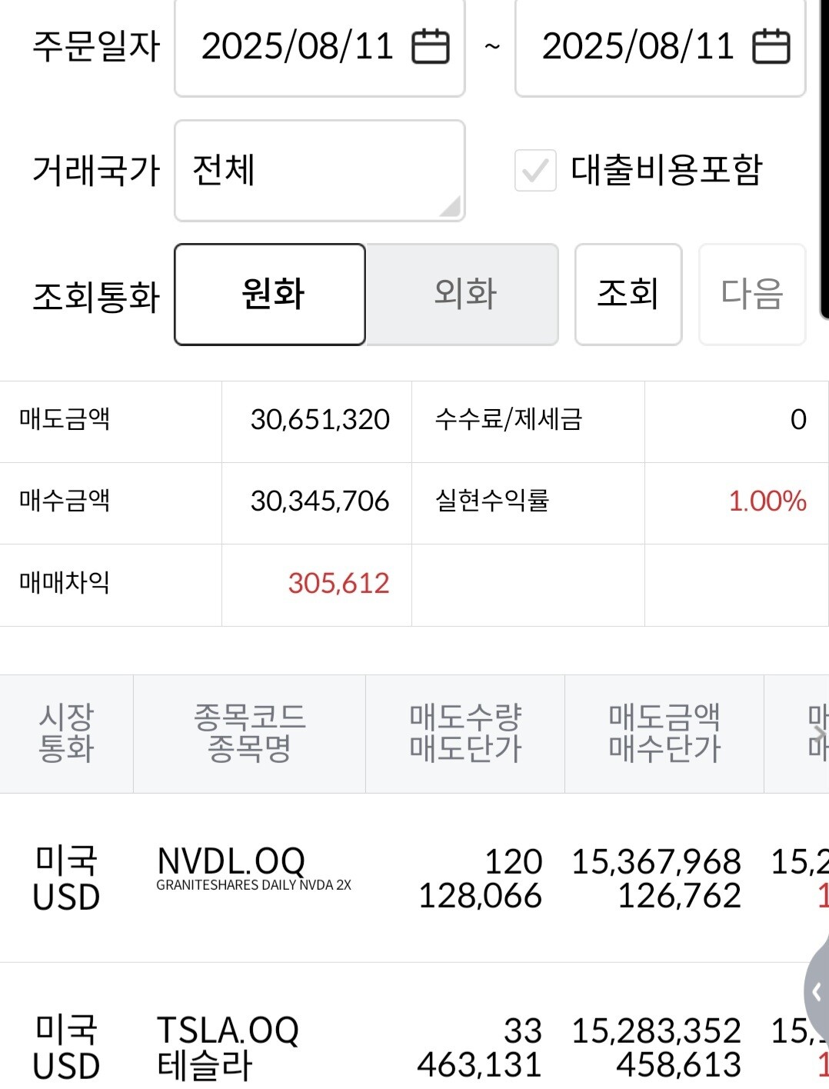This screenshot has height=1089, width=829.
Task: Open the start date calendar icon
Action: coord(431,47)
